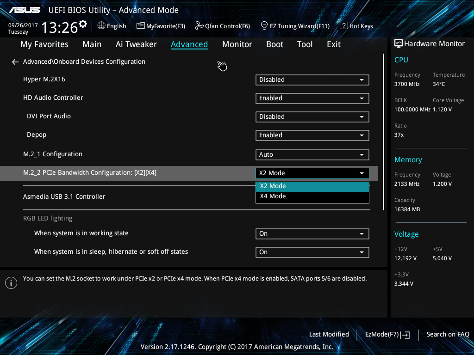Switch to Ai Tweaker tab

tap(136, 44)
